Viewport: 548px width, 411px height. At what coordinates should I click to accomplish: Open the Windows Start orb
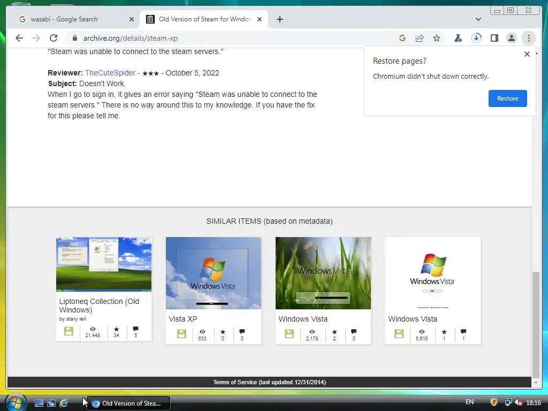tap(16, 402)
